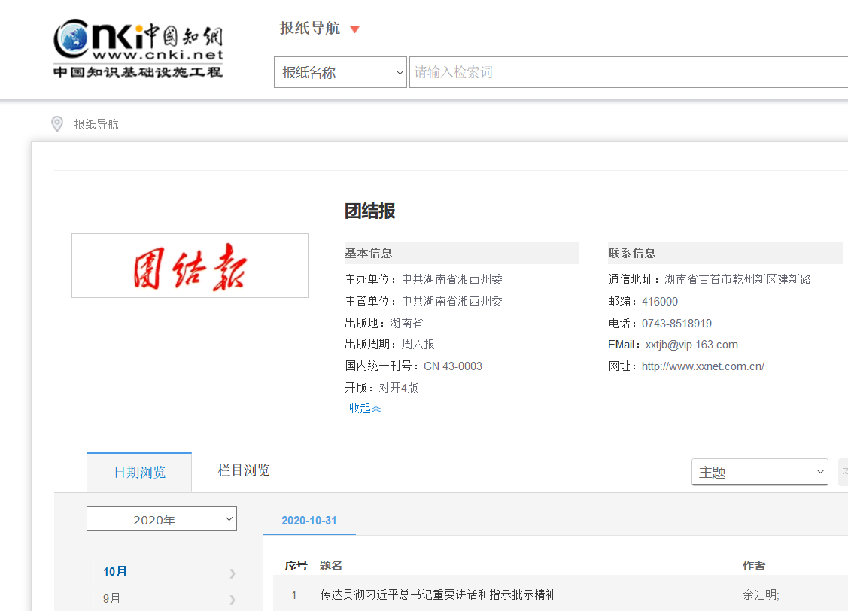Switch to the 栏目浏览 tab
This screenshot has width=848, height=611.
(x=243, y=470)
